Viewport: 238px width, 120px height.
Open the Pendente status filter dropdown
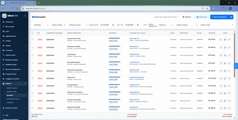point(40,25)
